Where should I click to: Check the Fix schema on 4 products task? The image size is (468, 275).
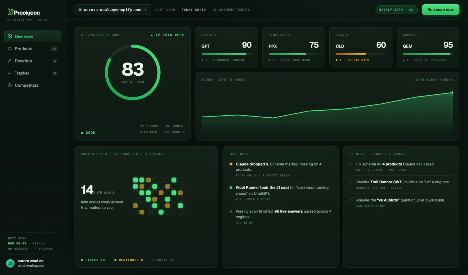tap(351, 164)
